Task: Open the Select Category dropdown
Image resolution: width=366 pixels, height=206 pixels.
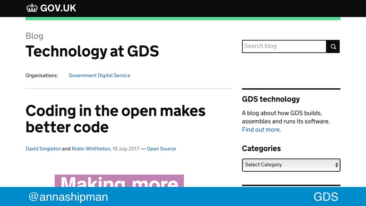Action: tap(291, 165)
